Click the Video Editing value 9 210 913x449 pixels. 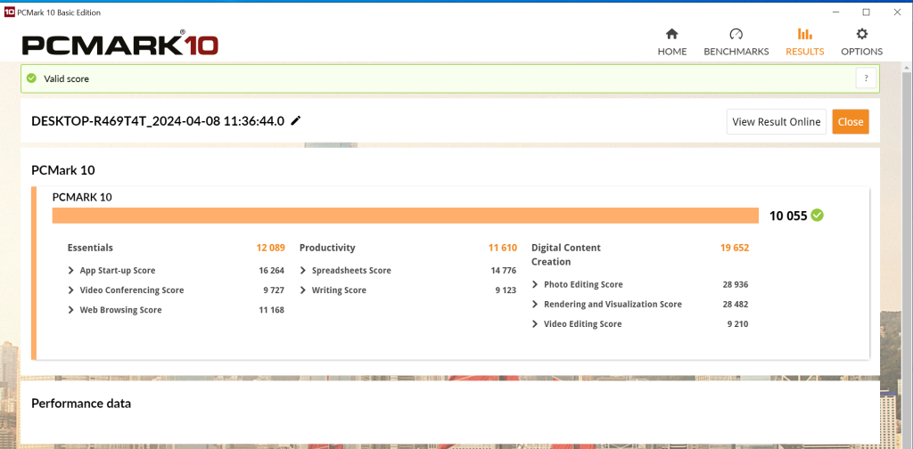737,324
